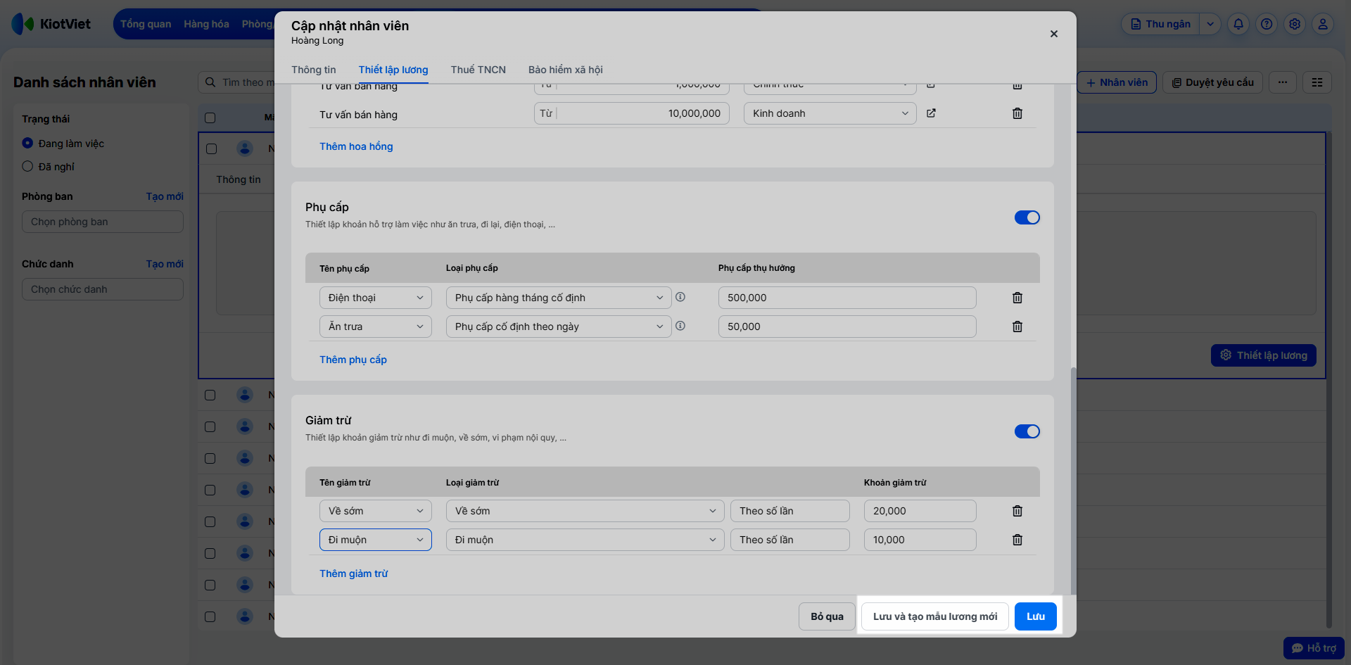This screenshot has width=1351, height=665.
Task: Click Tạo mới next to Chức danh
Action: tap(165, 264)
